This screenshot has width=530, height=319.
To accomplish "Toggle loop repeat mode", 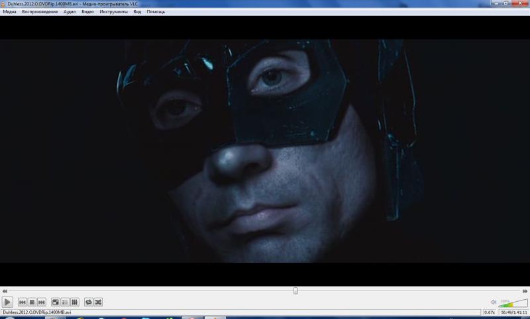I will (89, 302).
